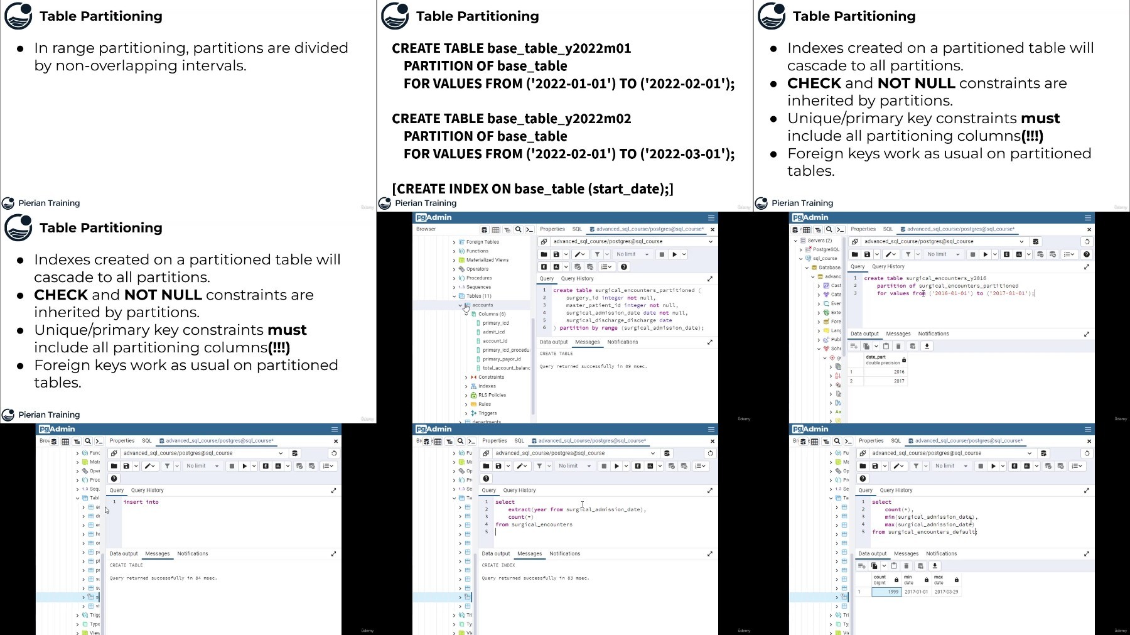Expand the Foreign Tables node
Image resolution: width=1130 pixels, height=635 pixels.
[455, 242]
